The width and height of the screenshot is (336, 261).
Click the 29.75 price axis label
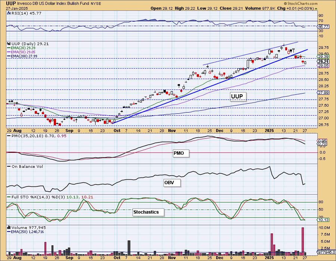click(324, 47)
